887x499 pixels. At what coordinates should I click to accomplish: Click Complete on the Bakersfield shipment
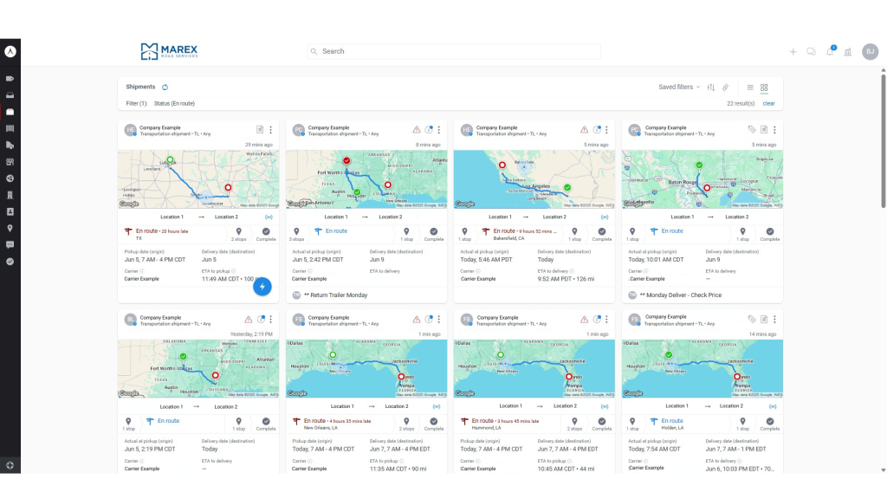pyautogui.click(x=602, y=234)
